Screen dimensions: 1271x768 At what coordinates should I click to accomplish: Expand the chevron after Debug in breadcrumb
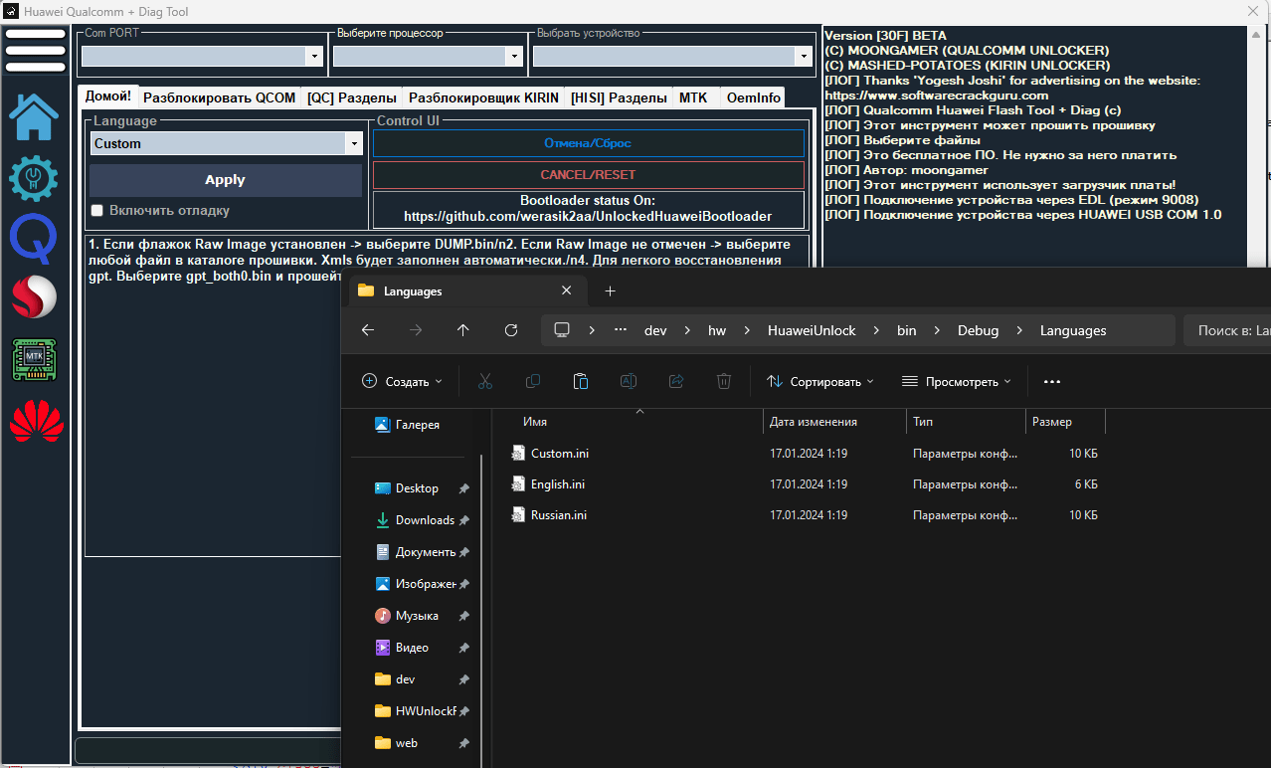[x=1019, y=330]
